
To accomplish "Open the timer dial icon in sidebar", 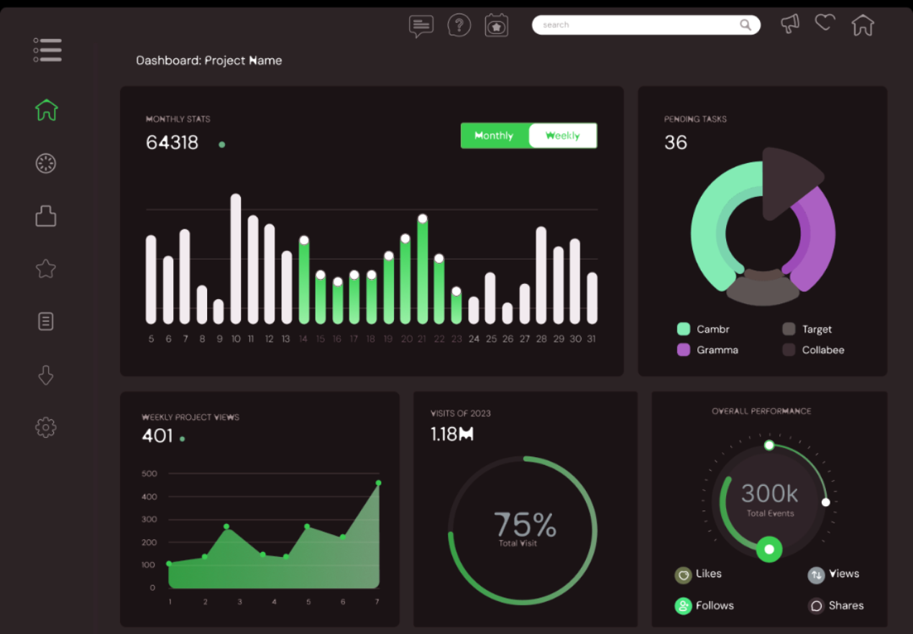I will [x=46, y=163].
